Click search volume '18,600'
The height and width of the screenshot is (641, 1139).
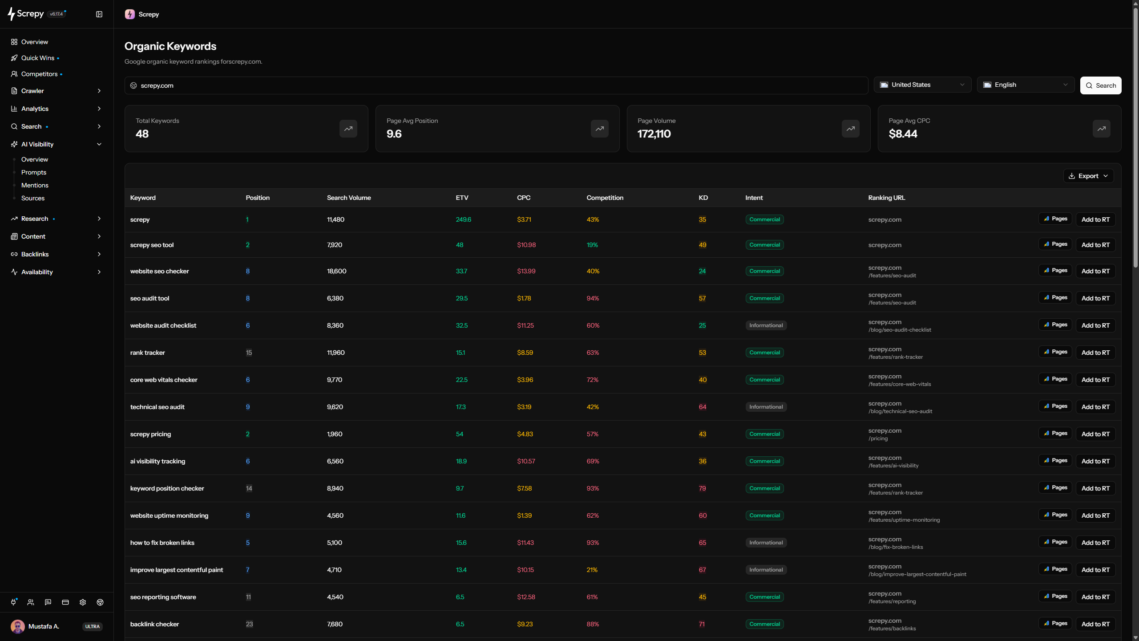point(336,271)
